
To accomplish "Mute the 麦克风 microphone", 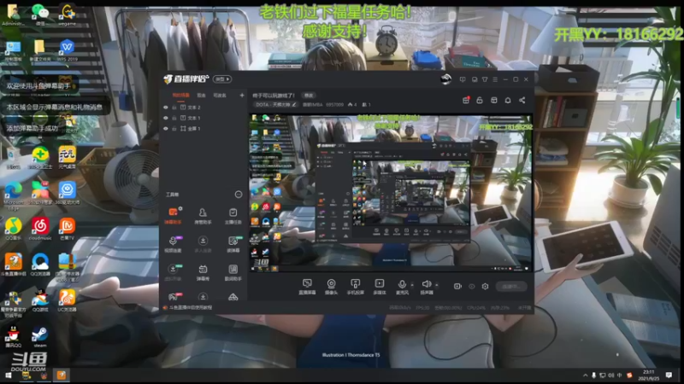I will click(x=402, y=287).
